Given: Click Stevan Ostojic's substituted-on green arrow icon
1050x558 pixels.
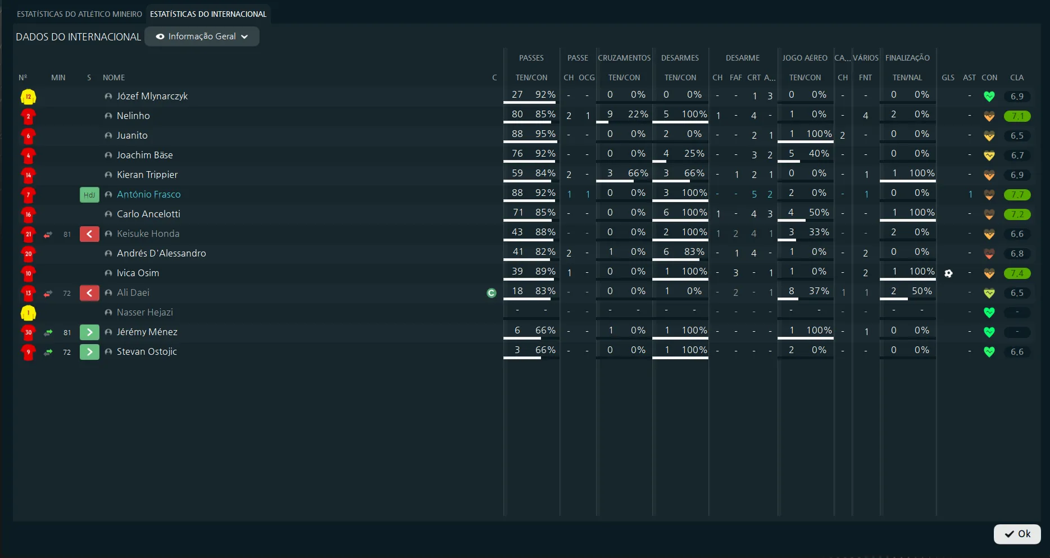Looking at the screenshot, I should coord(89,352).
